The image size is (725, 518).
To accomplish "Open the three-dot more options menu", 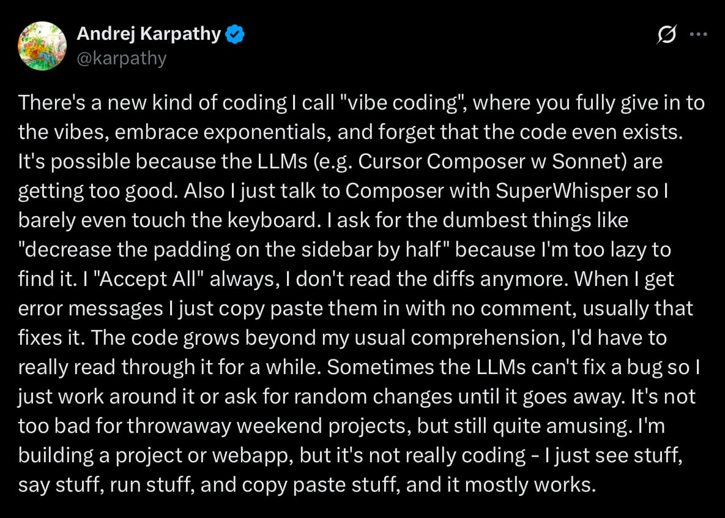I will (x=698, y=34).
